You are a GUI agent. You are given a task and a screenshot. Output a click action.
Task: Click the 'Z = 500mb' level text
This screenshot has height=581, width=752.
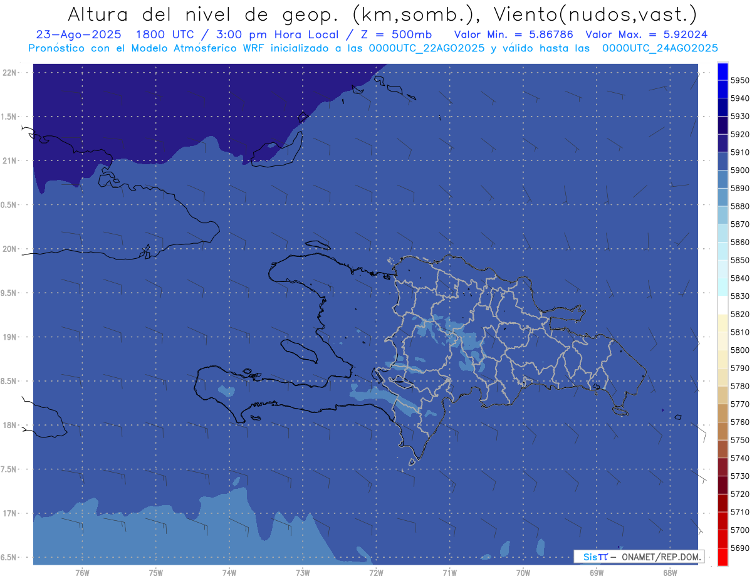pos(395,34)
